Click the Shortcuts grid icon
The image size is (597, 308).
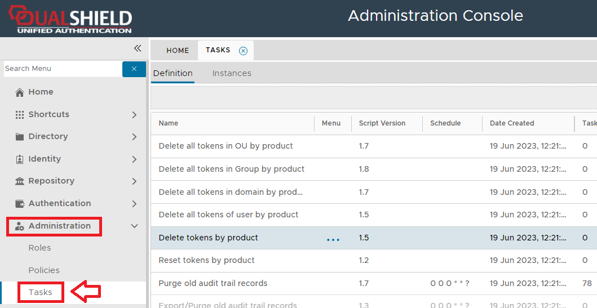coord(20,114)
